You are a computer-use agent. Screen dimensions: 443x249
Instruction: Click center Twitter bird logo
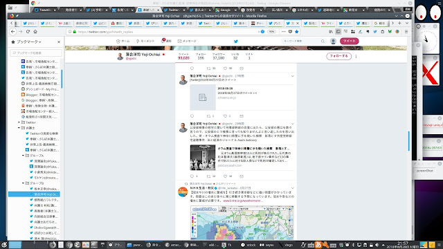coord(236,41)
